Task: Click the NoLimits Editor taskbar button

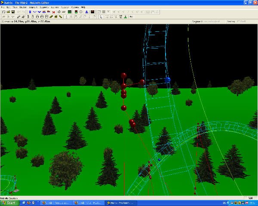Action: pos(121,203)
